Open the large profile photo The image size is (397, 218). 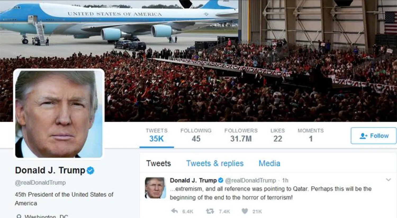point(59,114)
